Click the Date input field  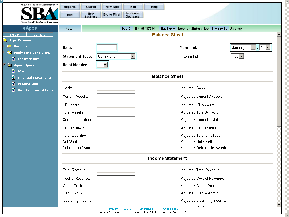107,48
